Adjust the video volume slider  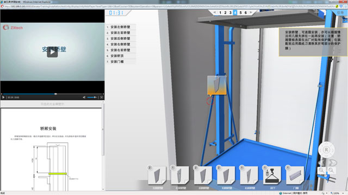tap(92, 97)
